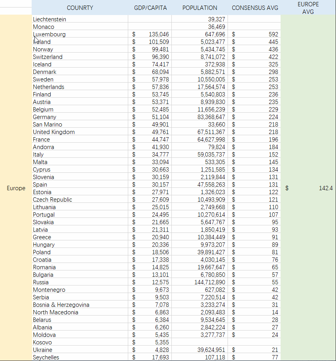Select the Belgium country cell
Viewport: 336px width, 361px height.
click(80, 110)
